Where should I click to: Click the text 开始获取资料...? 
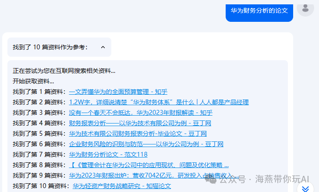(33, 82)
